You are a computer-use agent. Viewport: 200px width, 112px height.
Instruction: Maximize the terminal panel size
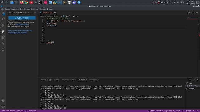(x=195, y=80)
